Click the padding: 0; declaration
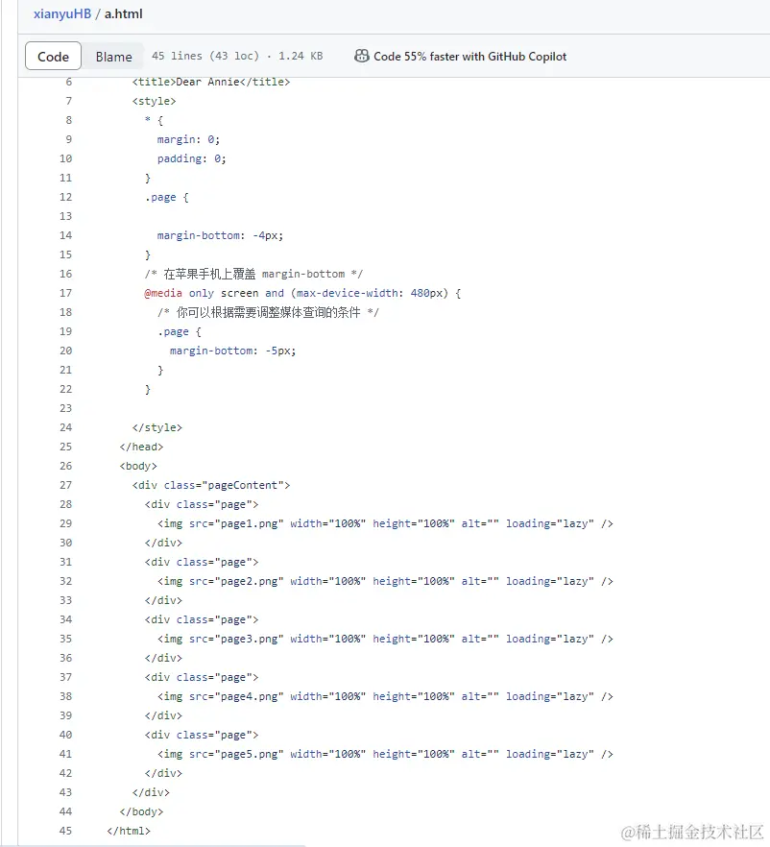The width and height of the screenshot is (770, 847). coord(192,158)
